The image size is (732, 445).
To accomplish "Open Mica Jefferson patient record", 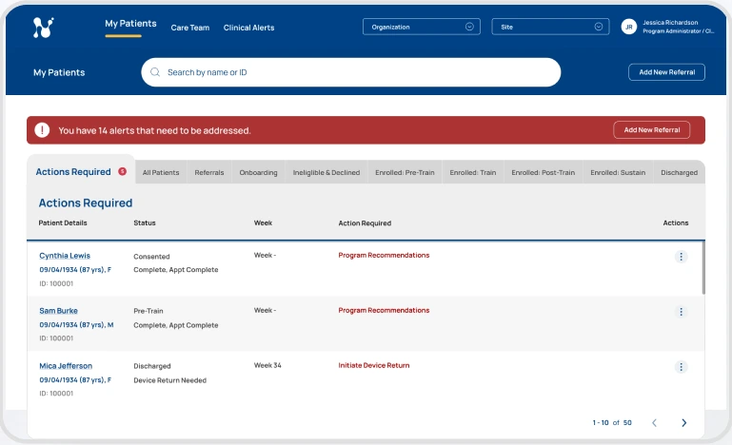I will (66, 366).
